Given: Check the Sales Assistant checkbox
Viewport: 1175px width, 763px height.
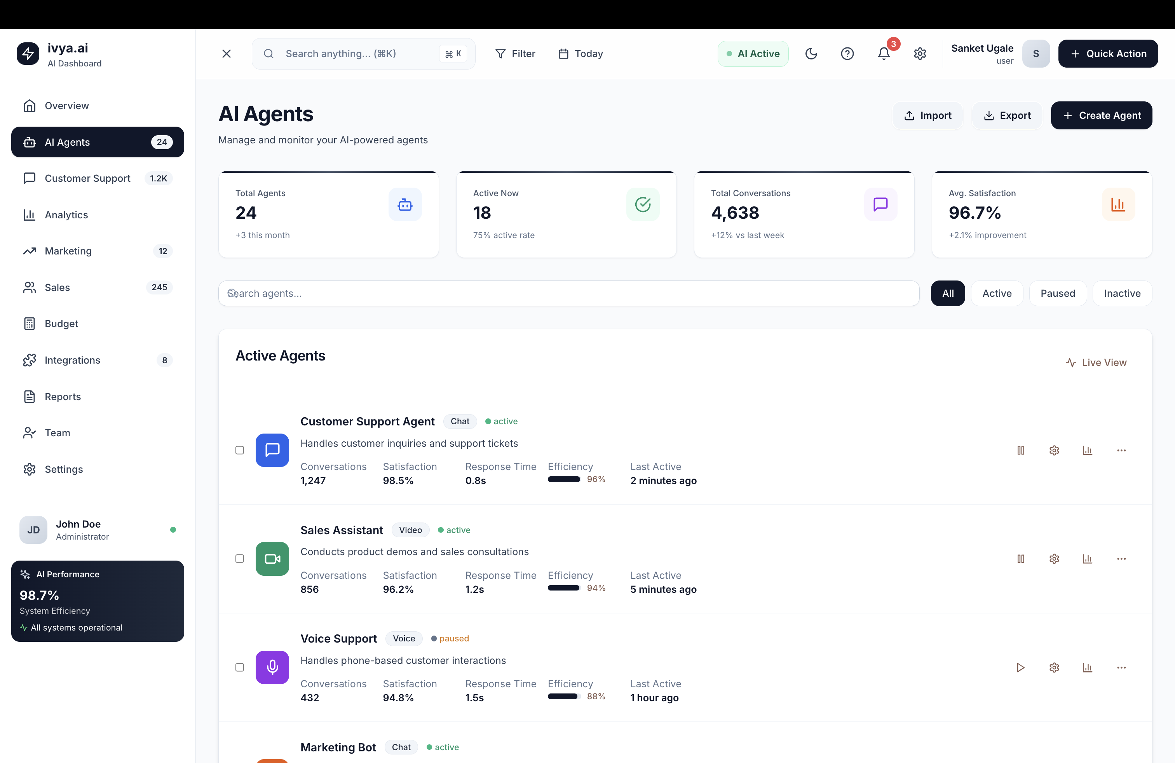Looking at the screenshot, I should click(239, 559).
